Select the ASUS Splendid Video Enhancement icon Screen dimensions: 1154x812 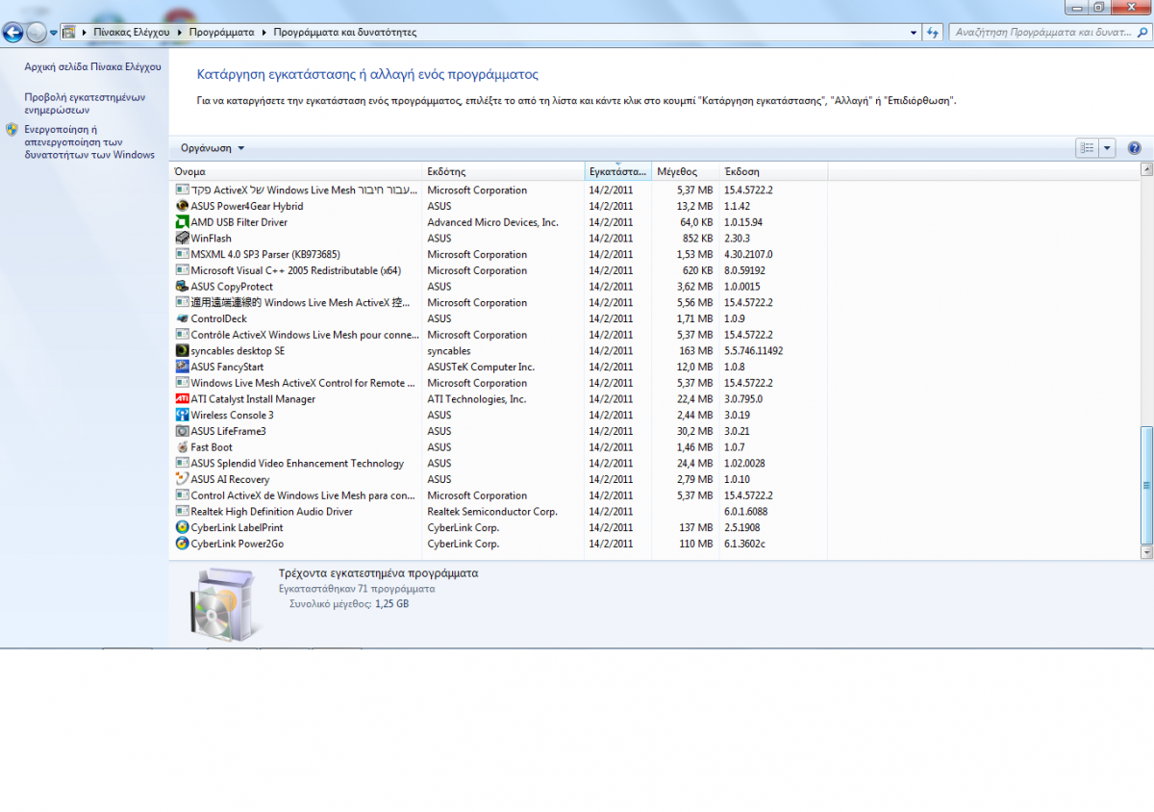pos(183,463)
